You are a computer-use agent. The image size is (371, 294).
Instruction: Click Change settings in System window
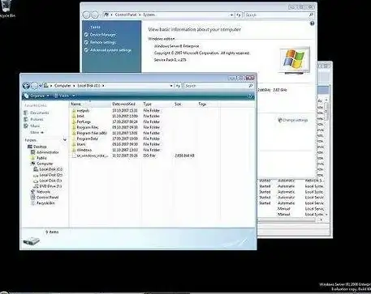(293, 120)
